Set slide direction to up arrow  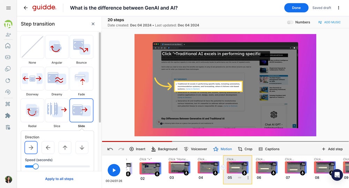coord(65,148)
